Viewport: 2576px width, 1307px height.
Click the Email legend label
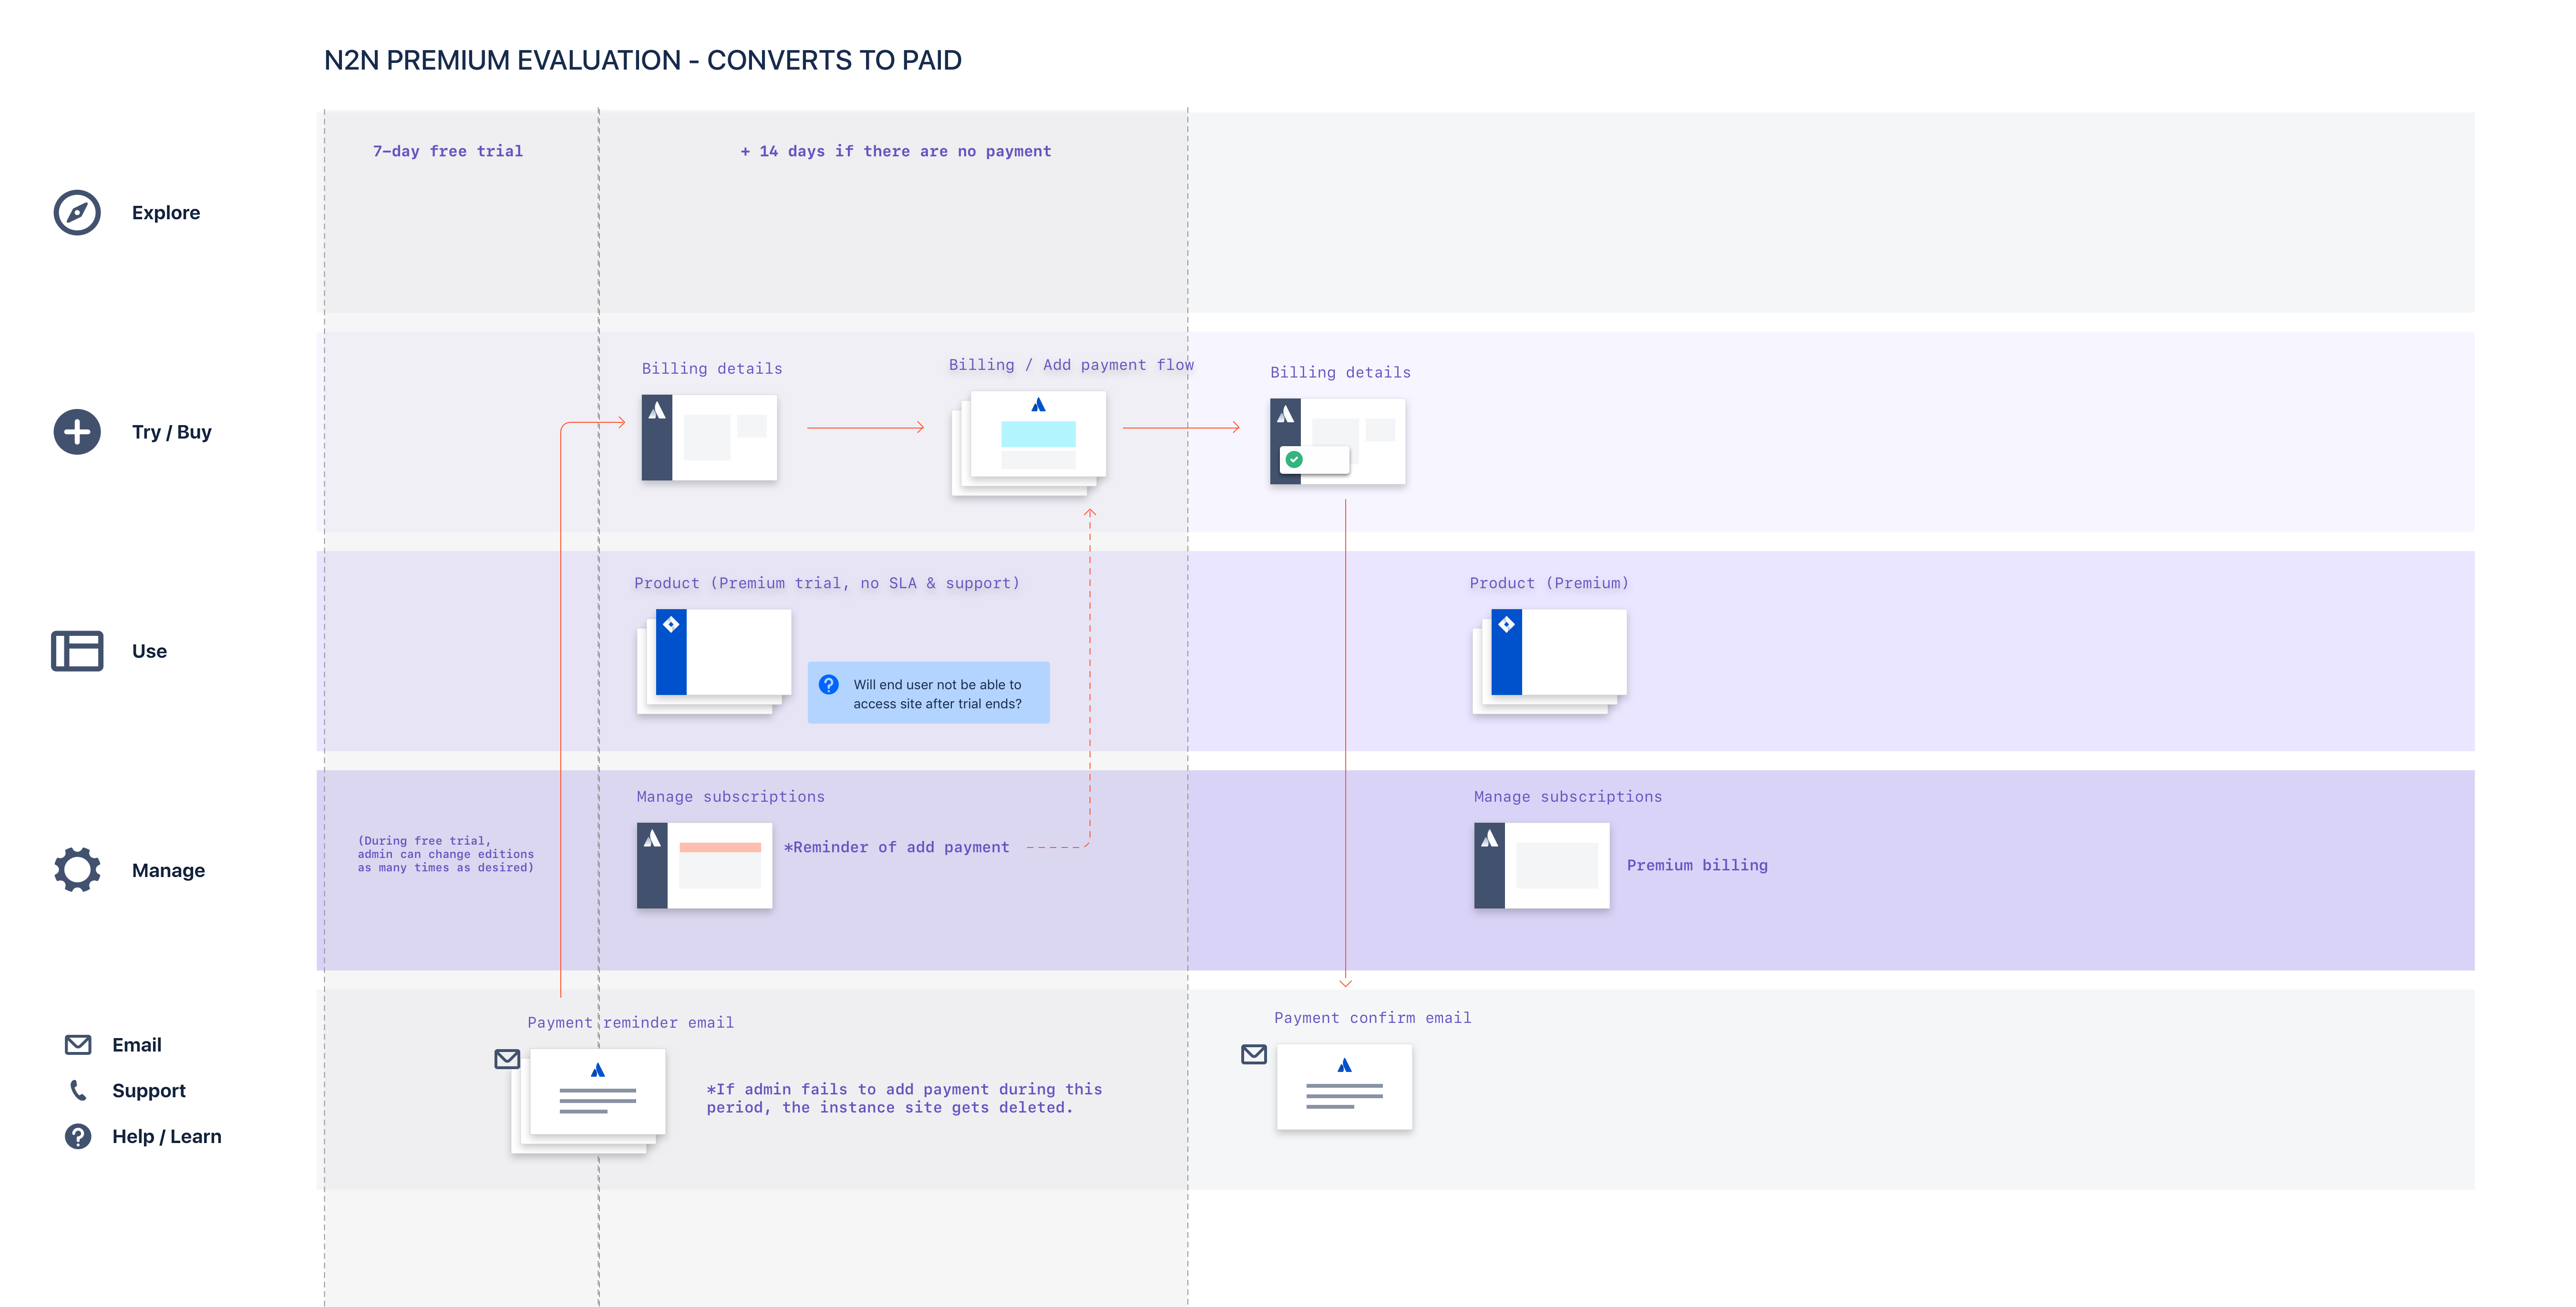click(137, 1044)
